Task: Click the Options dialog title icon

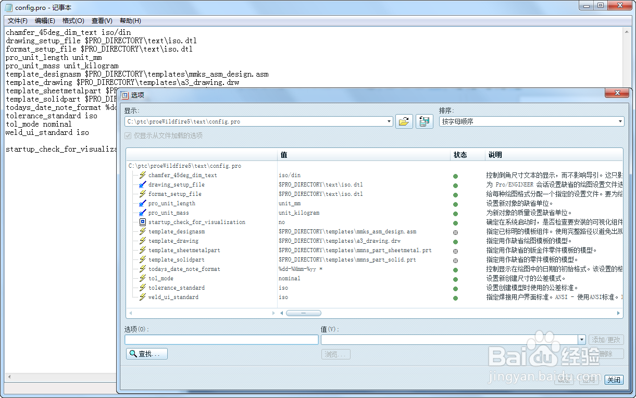Action: pos(125,95)
